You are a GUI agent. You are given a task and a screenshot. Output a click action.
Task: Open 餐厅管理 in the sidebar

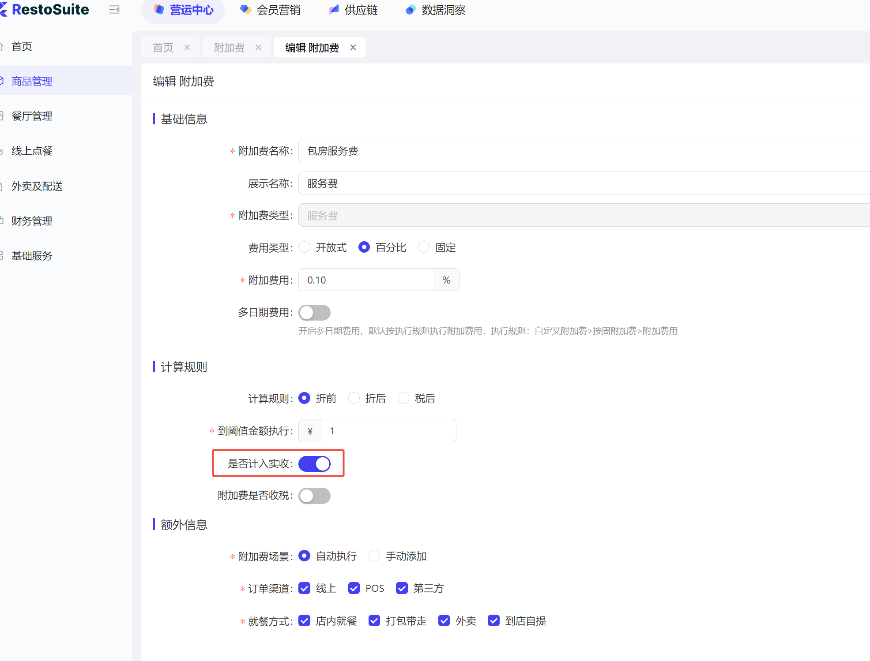click(32, 116)
